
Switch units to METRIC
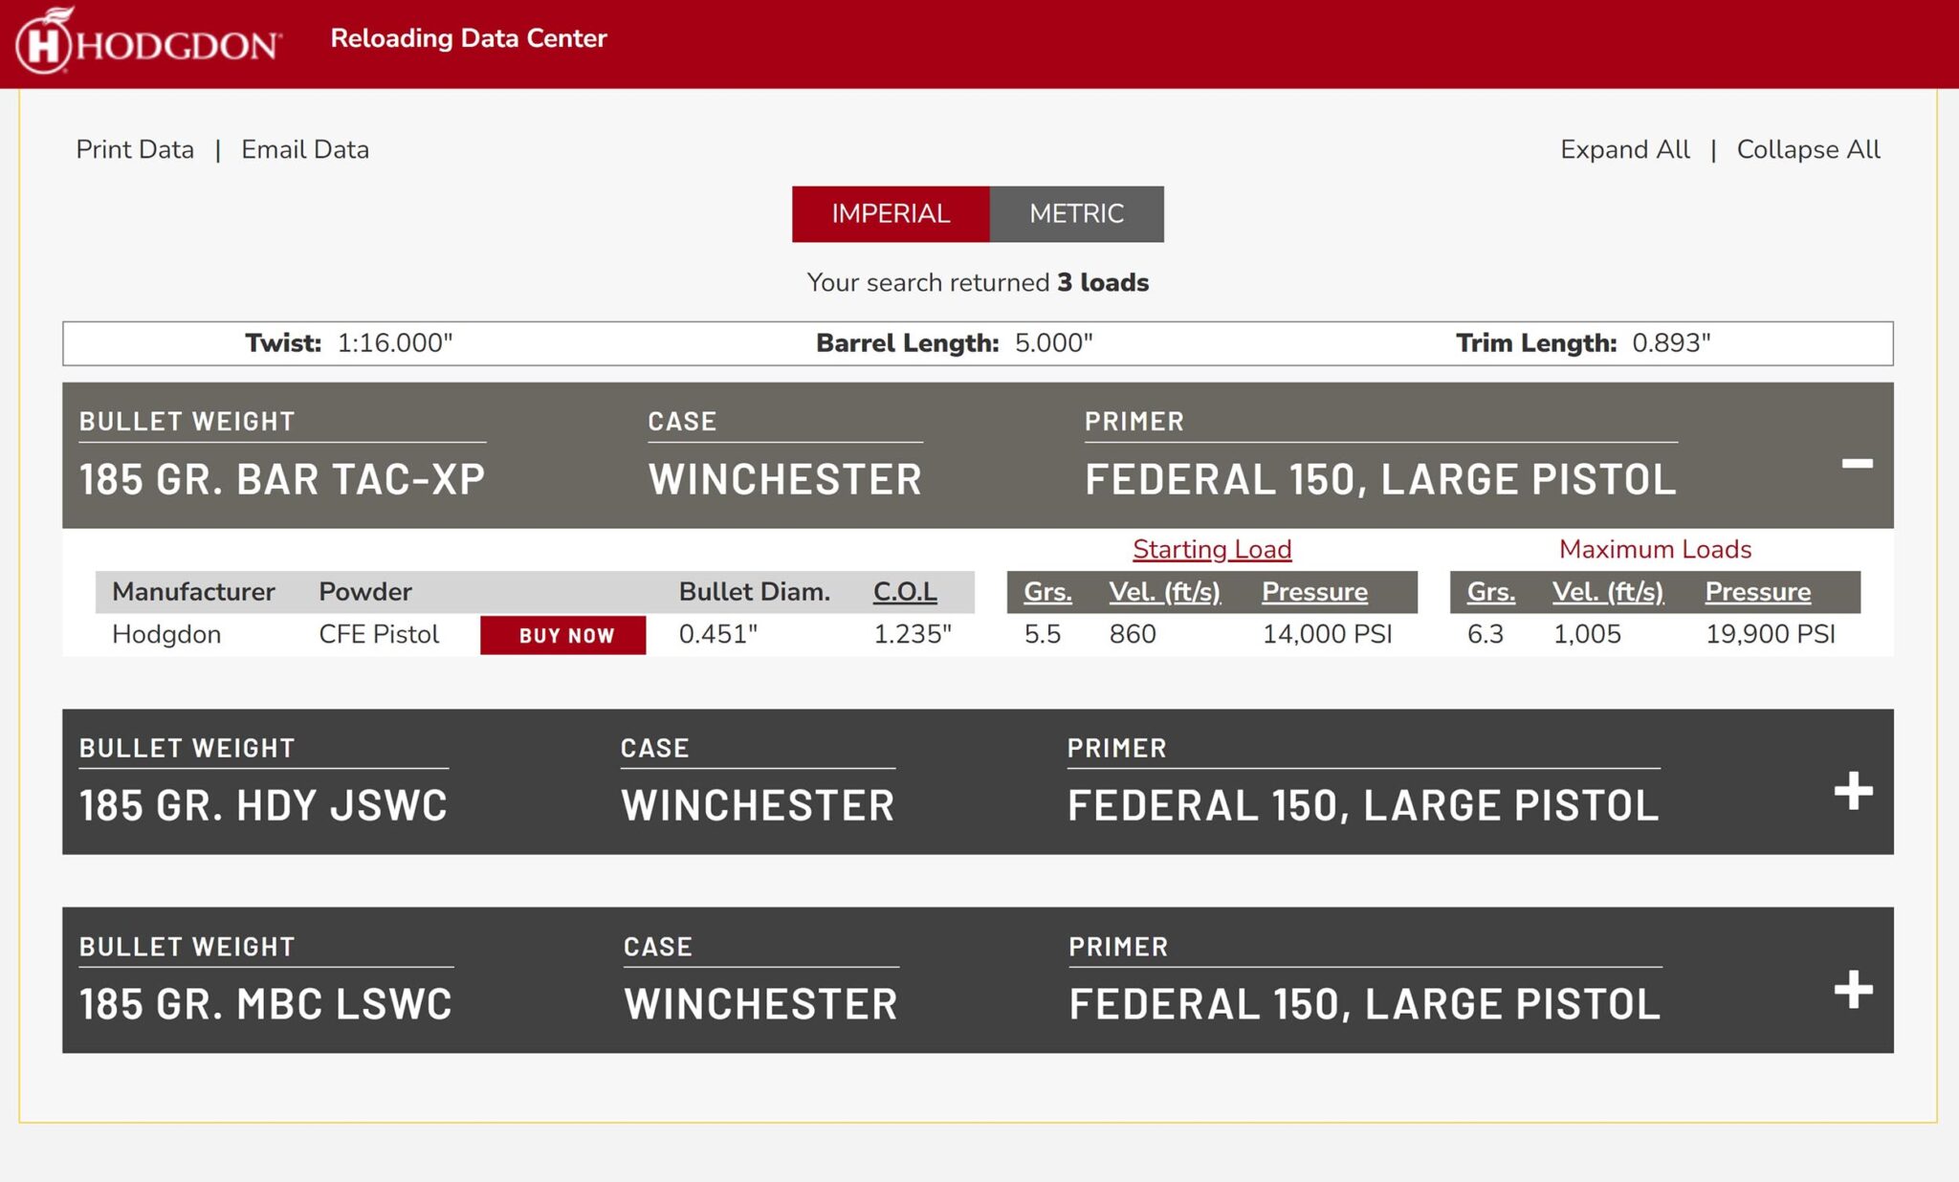point(1076,213)
